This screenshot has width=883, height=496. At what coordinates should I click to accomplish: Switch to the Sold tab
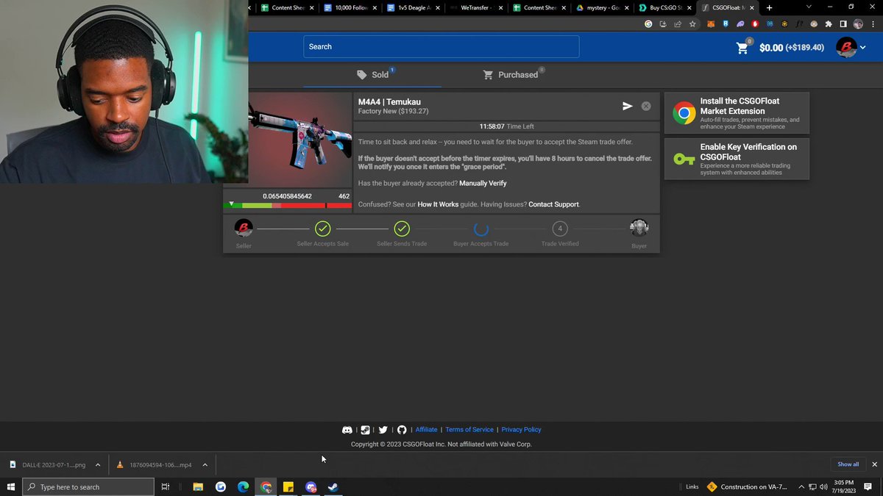[373, 74]
